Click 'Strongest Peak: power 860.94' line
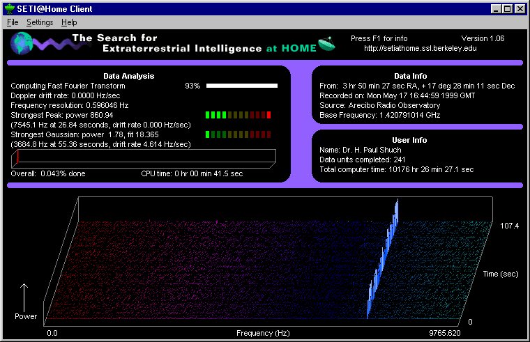Image resolution: width=530 pixels, height=342 pixels. [62, 115]
